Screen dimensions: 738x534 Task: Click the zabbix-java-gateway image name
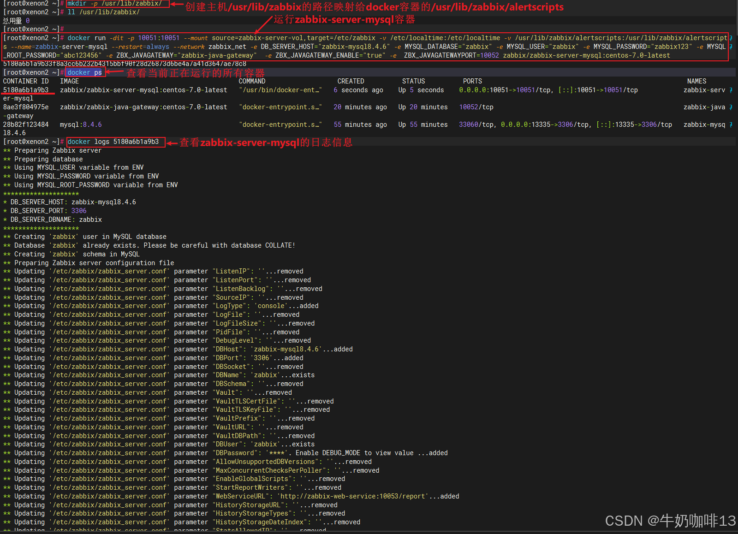(143, 107)
